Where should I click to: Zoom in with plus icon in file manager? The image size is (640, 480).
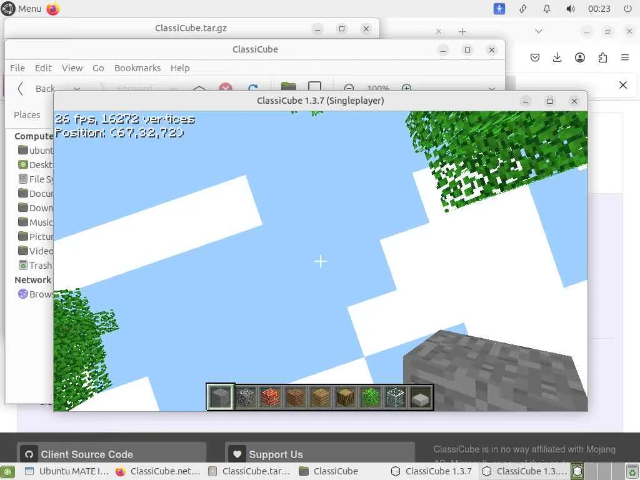pos(406,87)
